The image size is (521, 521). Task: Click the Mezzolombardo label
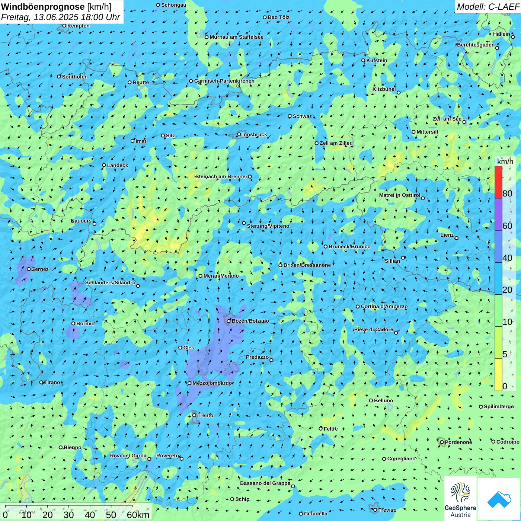click(x=212, y=383)
